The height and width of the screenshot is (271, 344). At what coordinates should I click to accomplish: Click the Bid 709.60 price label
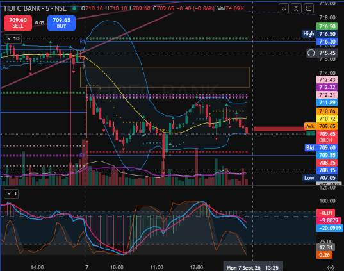click(321, 148)
